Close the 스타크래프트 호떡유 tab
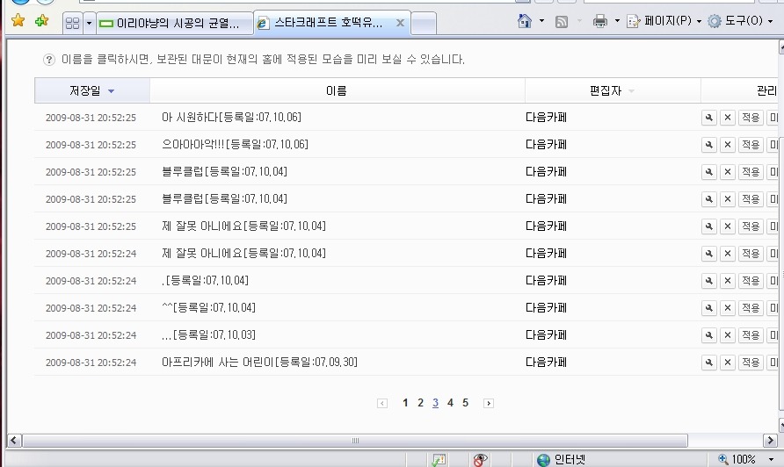The image size is (784, 467). [400, 23]
